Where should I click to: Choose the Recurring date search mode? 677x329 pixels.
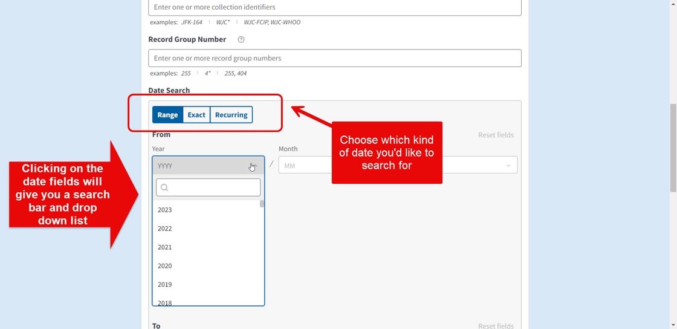(231, 115)
